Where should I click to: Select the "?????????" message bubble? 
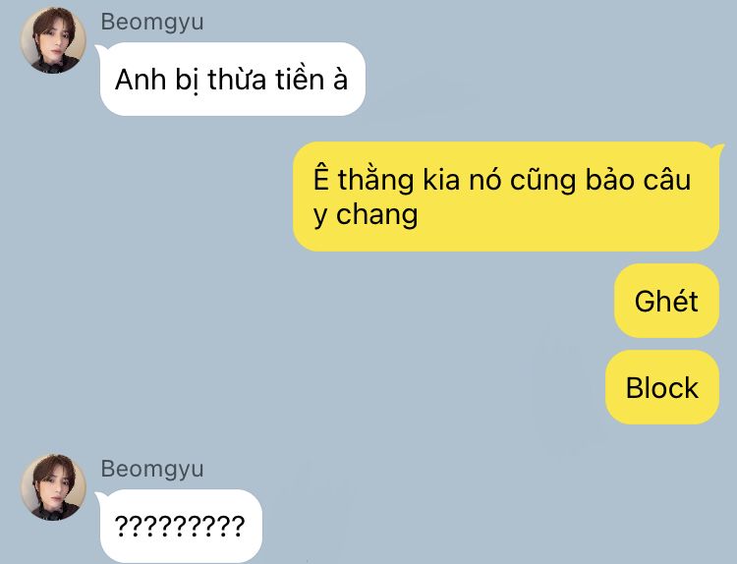tap(181, 526)
